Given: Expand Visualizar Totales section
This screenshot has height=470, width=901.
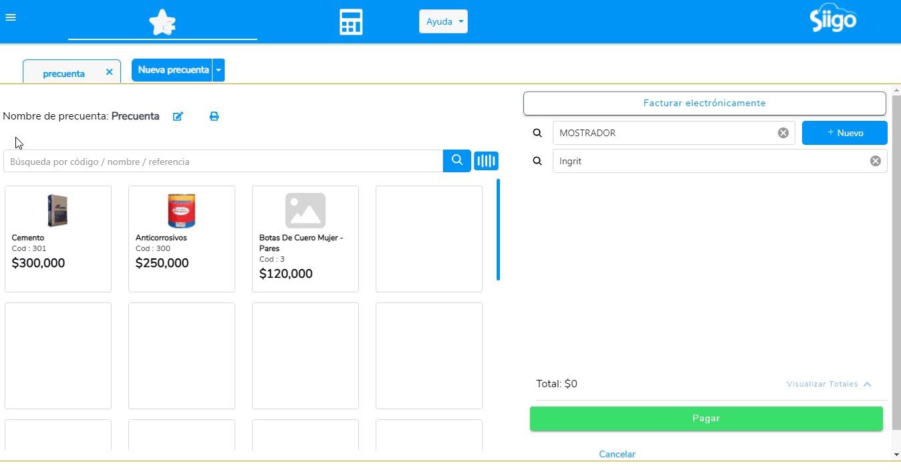Looking at the screenshot, I should tap(829, 384).
